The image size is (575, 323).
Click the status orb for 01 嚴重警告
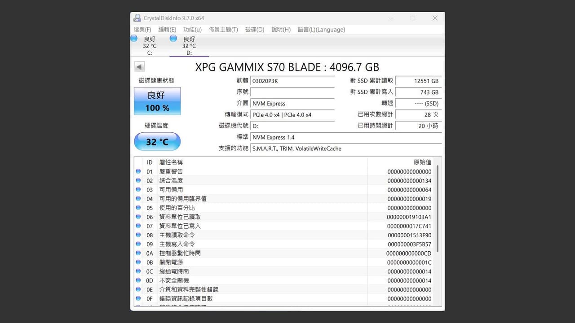[x=138, y=171]
